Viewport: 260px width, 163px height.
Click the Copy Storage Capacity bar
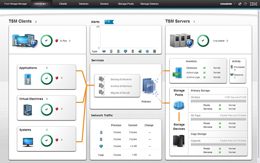pyautogui.click(x=218, y=145)
